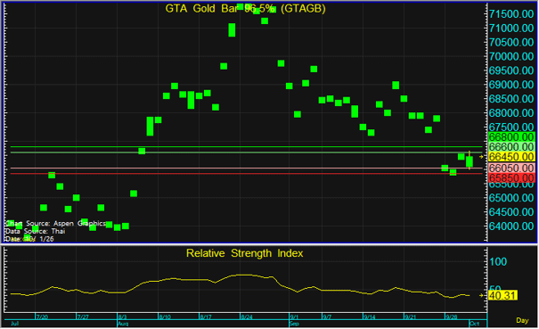Click the 8/3 date label

tap(122, 317)
